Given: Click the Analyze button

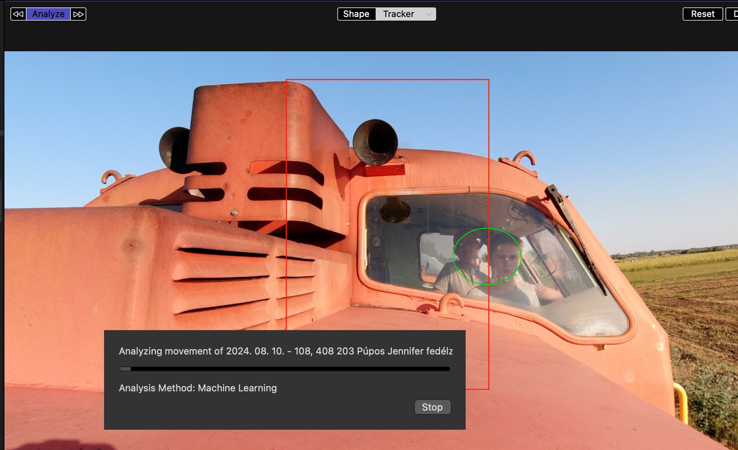Looking at the screenshot, I should [x=48, y=14].
